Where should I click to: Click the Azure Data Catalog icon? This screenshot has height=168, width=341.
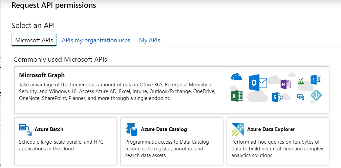pyautogui.click(x=131, y=130)
